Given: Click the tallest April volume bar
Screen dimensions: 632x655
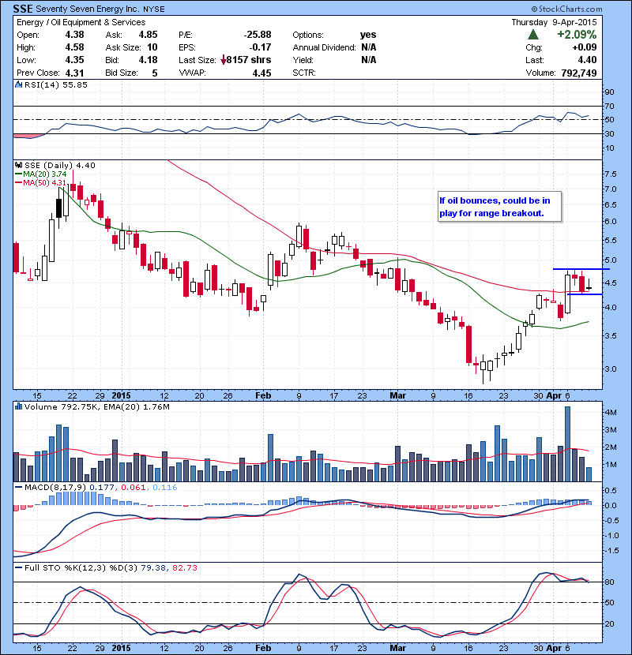Looking at the screenshot, I should [x=567, y=444].
